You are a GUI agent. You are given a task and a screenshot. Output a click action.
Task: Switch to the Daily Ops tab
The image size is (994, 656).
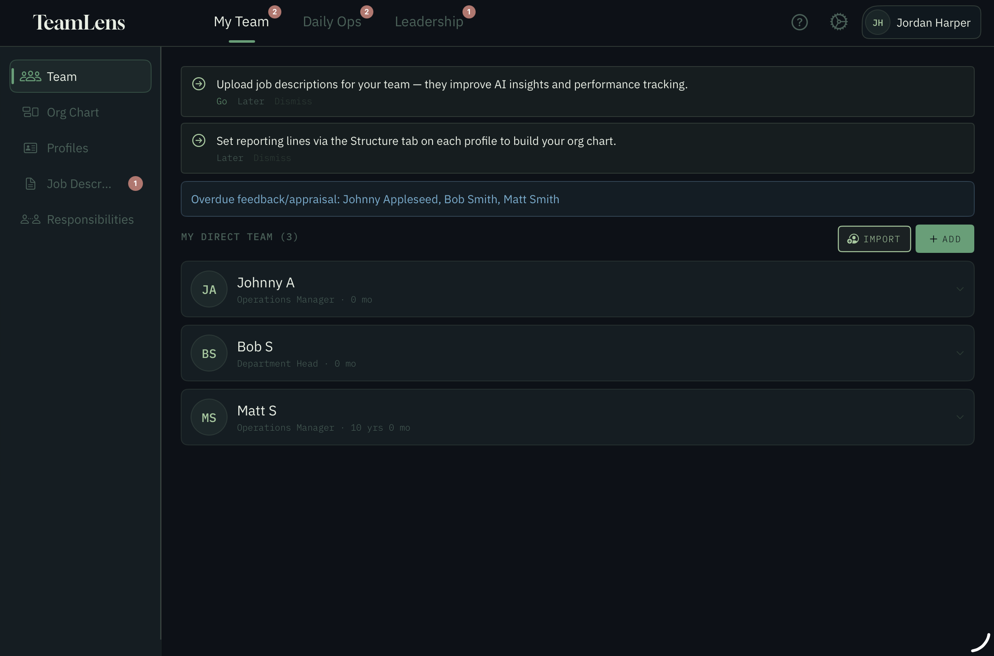332,22
